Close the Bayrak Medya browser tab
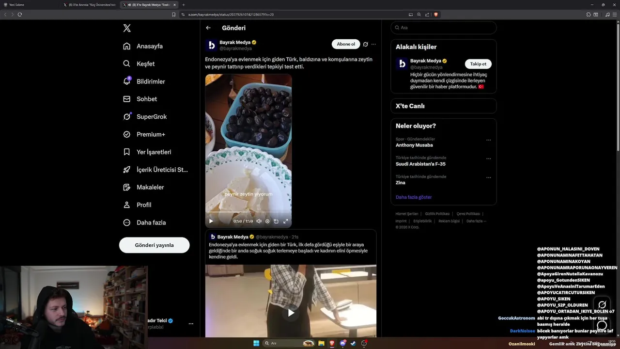The width and height of the screenshot is (620, 349). 174,5
